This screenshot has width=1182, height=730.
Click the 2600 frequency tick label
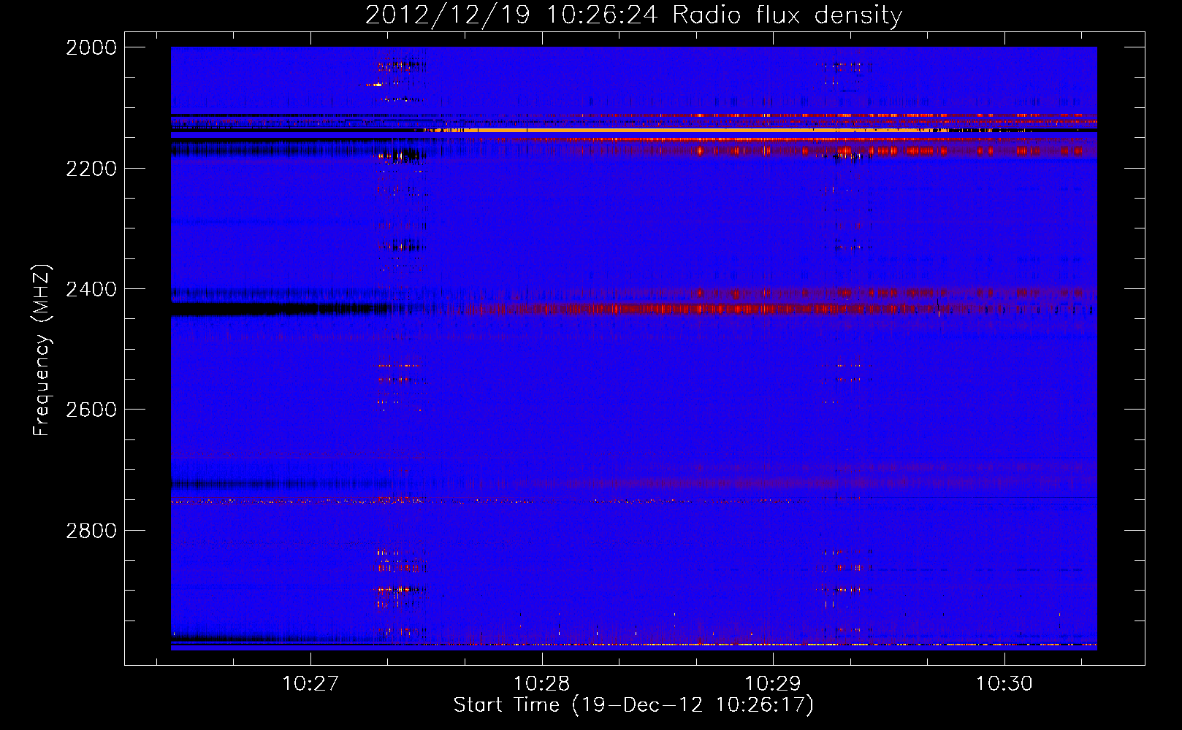coord(91,410)
